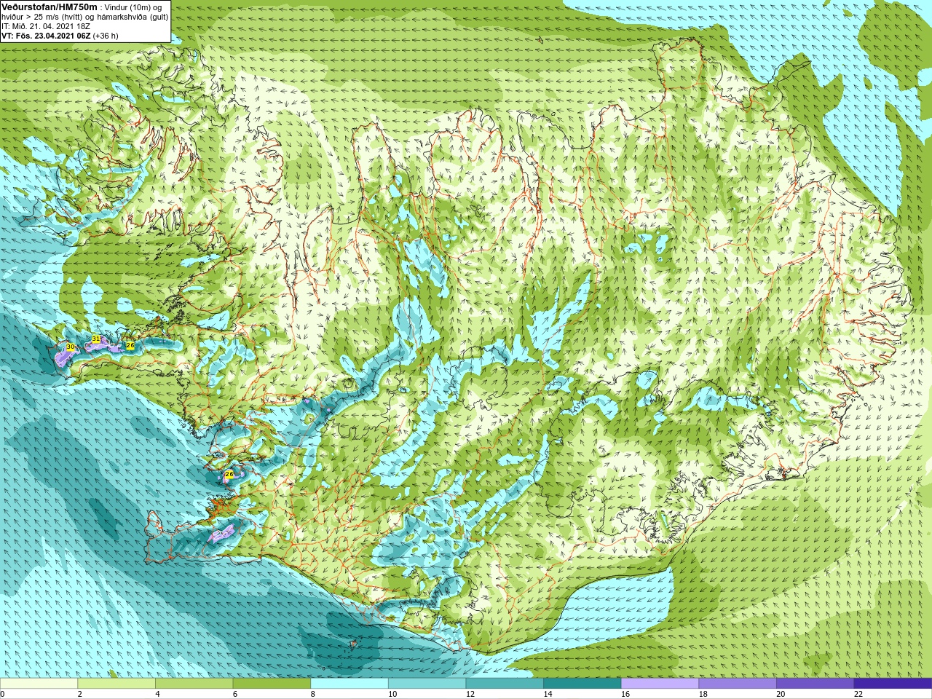Click the 'IT: Mið. 21. 04. 2021 18Z' line
Image resolution: width=932 pixels, height=699 pixels.
pos(46,26)
